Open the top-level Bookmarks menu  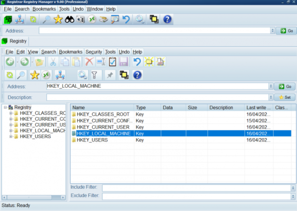coord(44,9)
